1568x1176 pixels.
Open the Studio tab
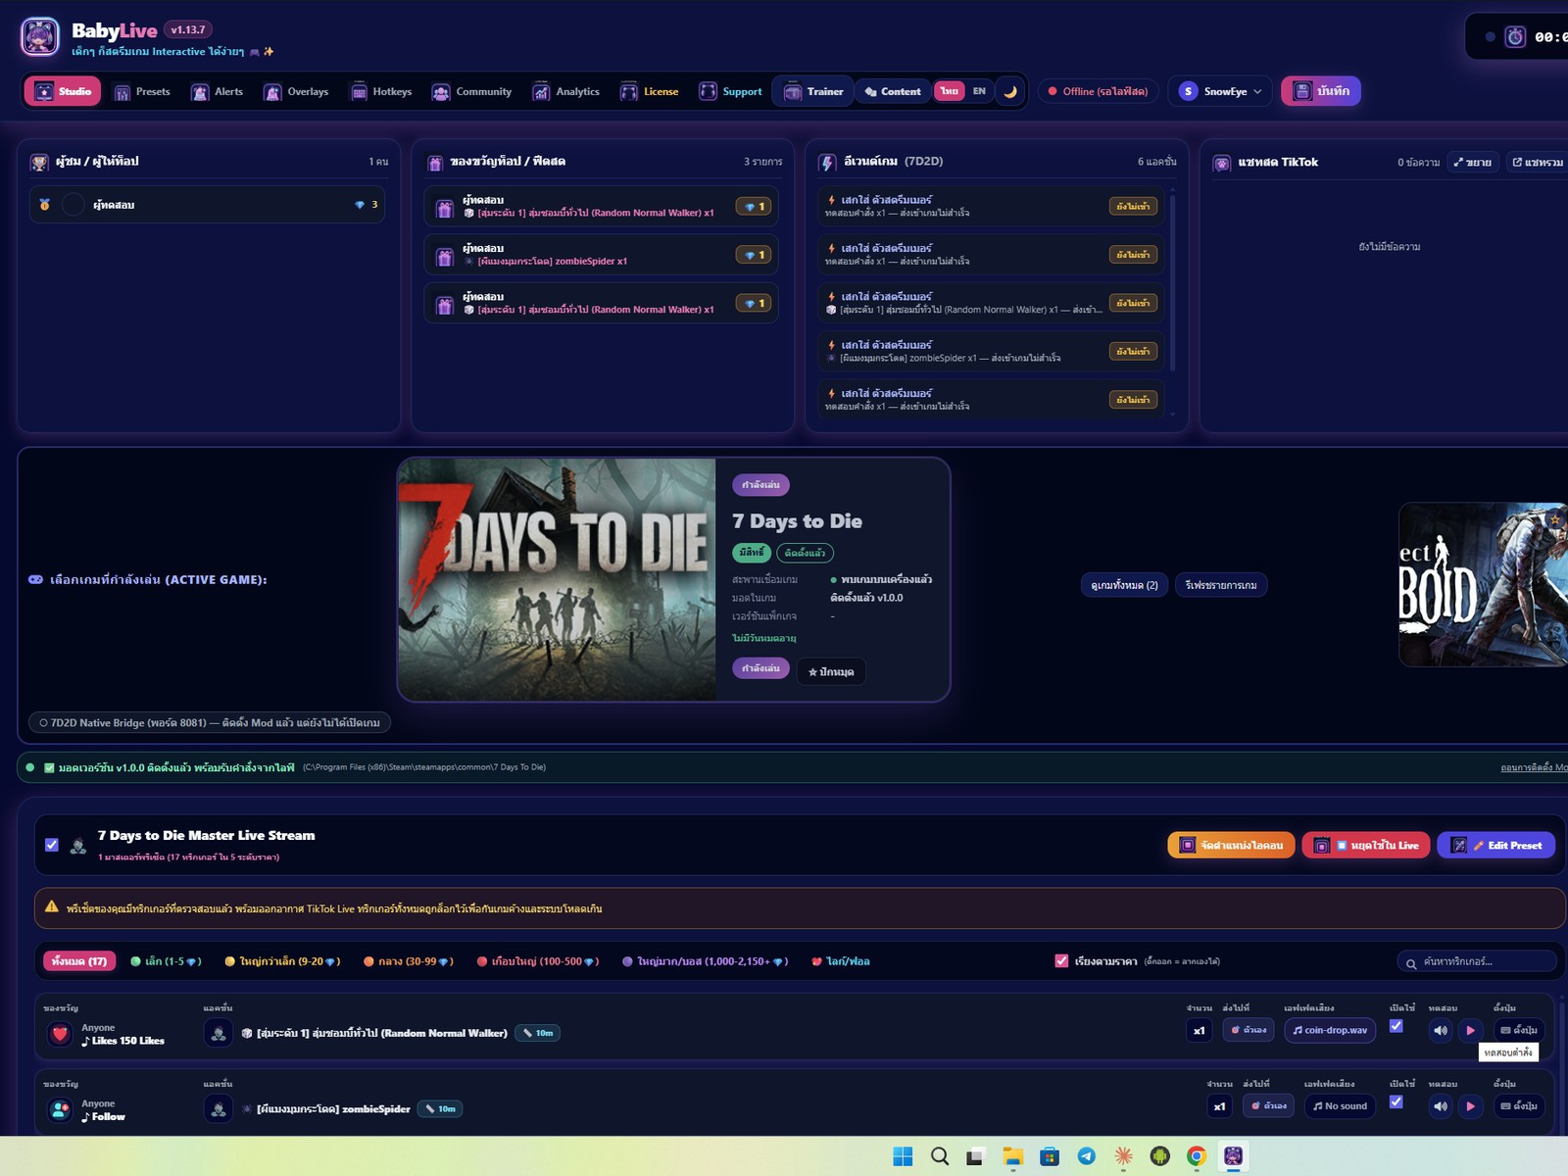[x=65, y=91]
